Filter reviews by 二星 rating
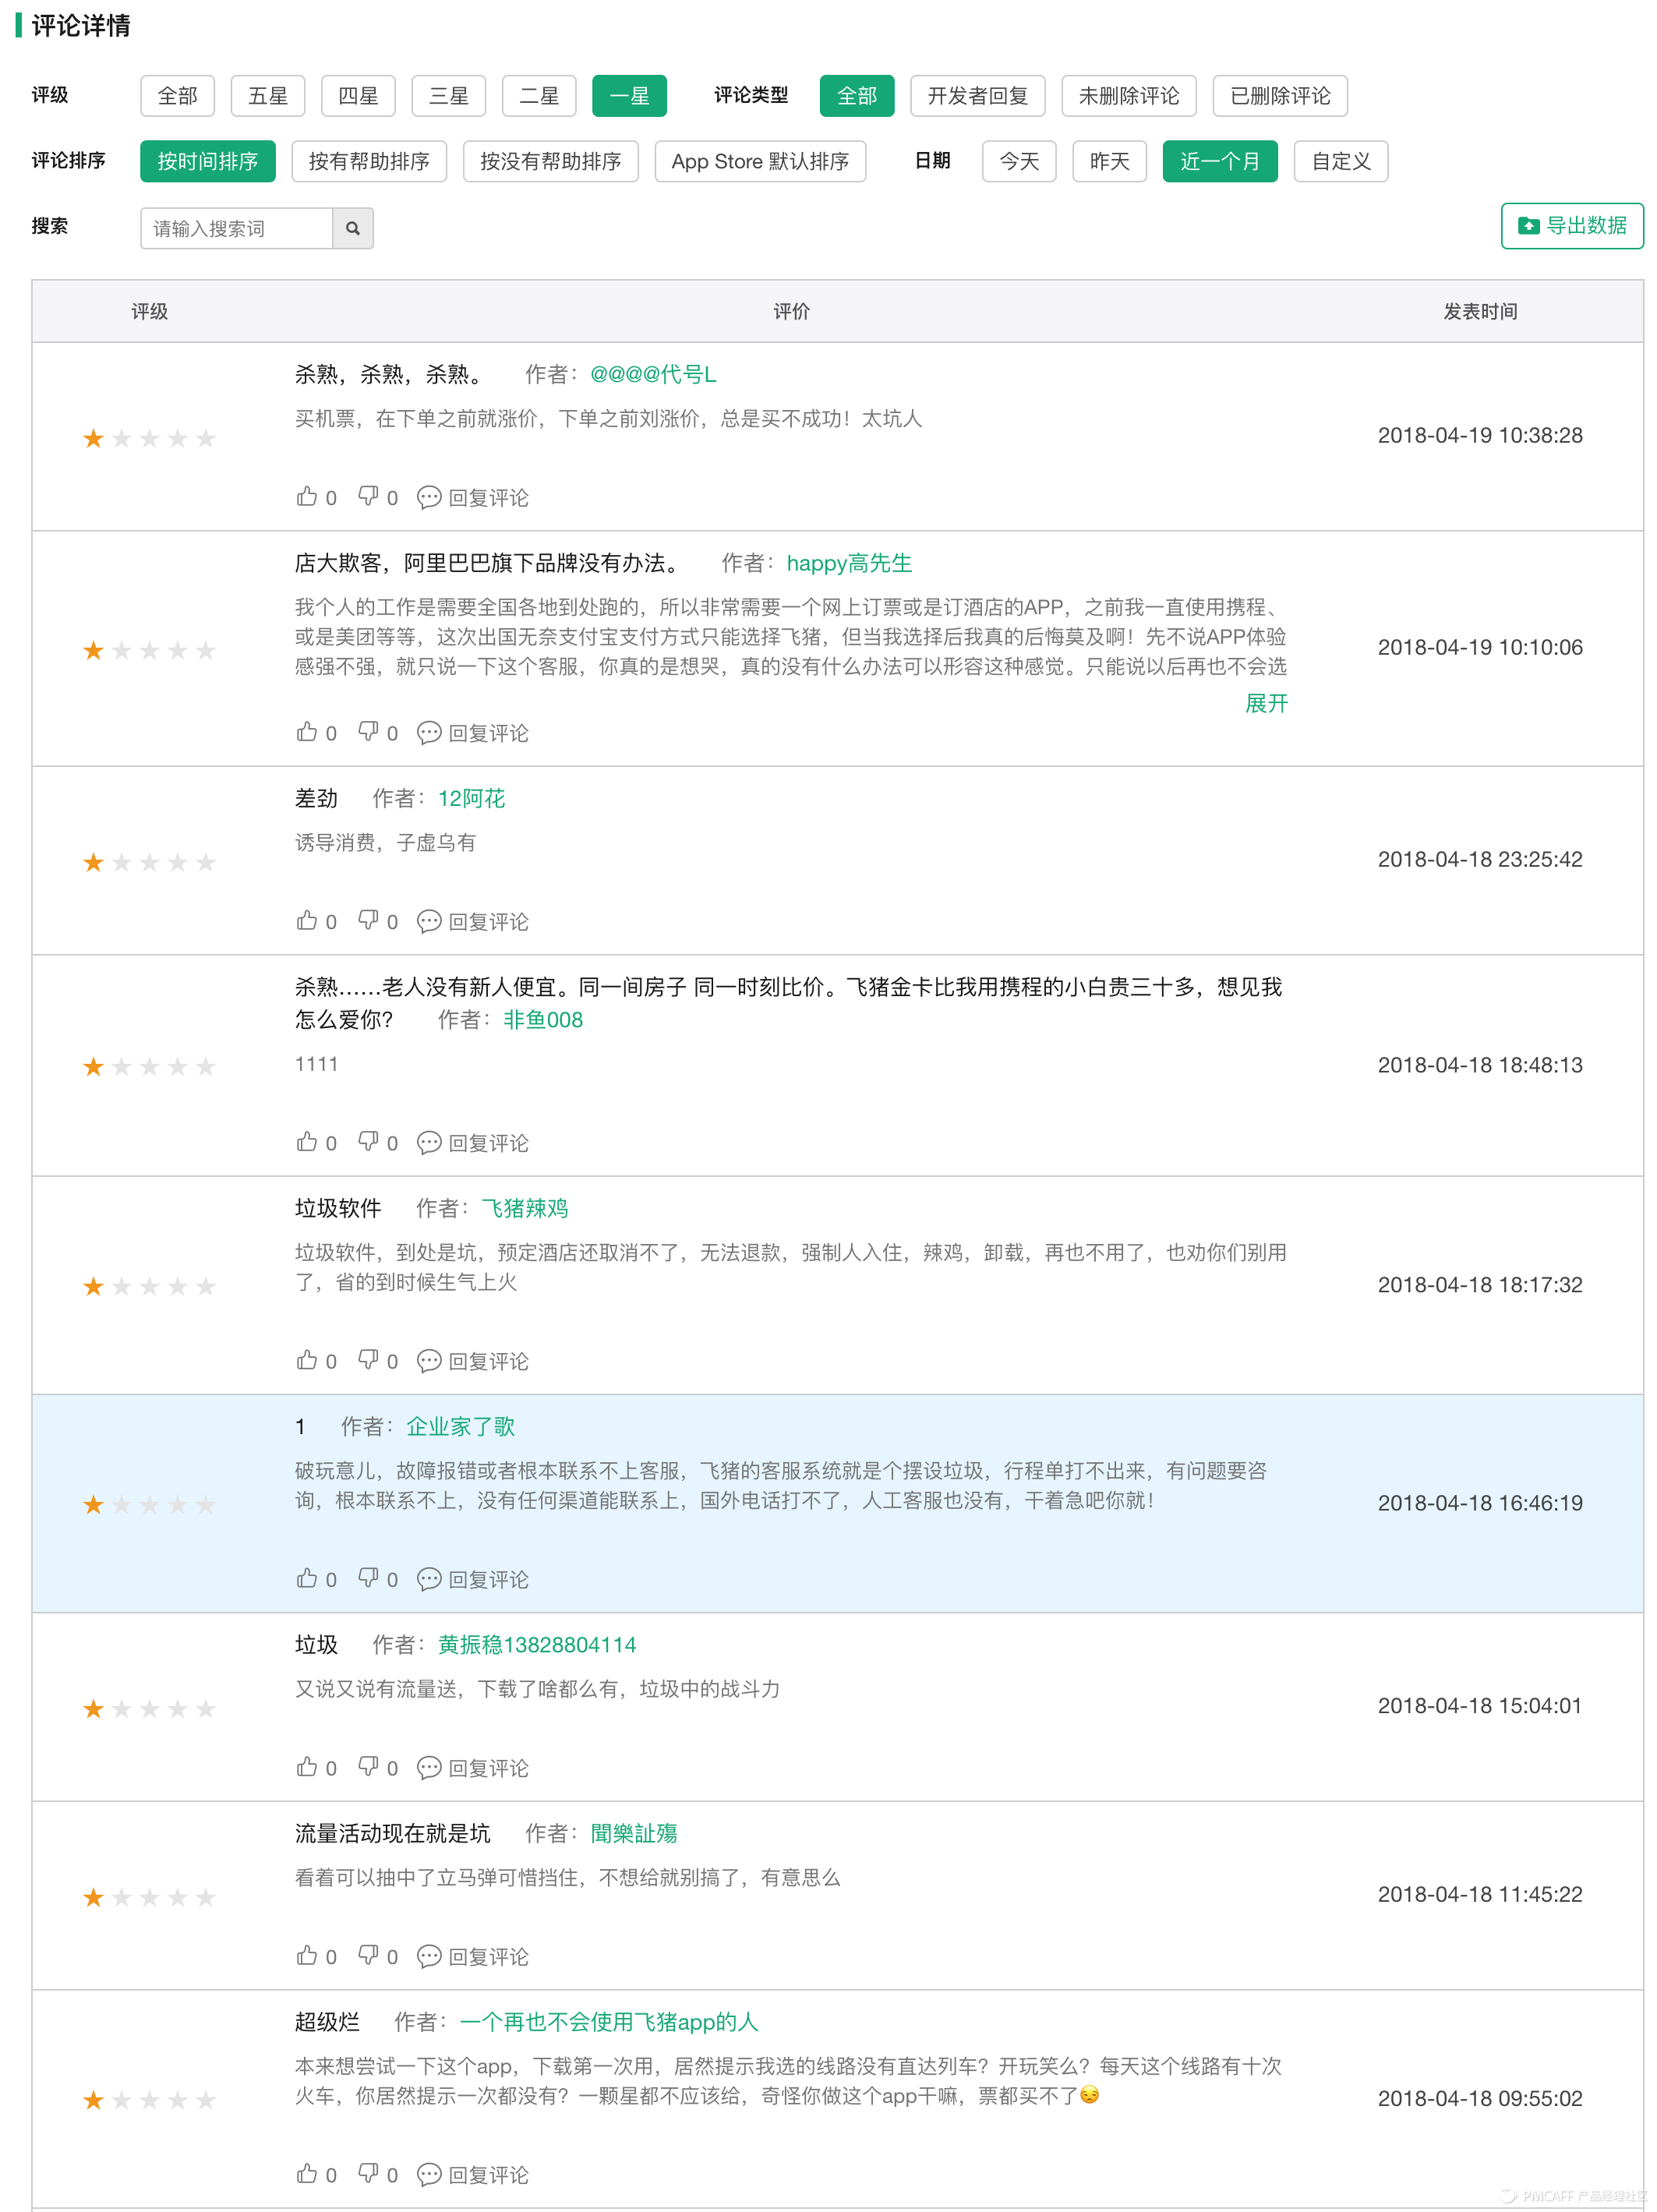1657x2212 pixels. click(x=539, y=96)
